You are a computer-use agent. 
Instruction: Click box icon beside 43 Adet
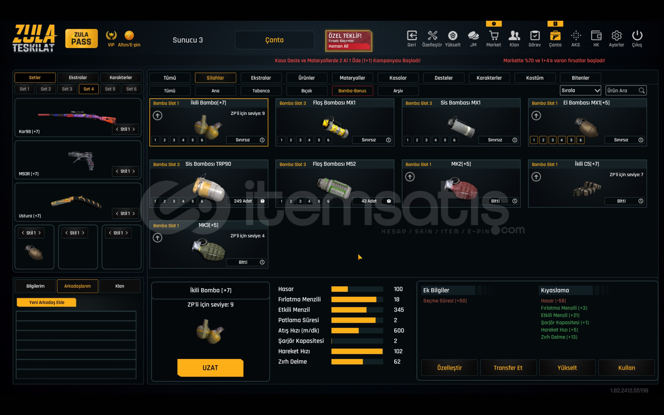click(x=389, y=201)
